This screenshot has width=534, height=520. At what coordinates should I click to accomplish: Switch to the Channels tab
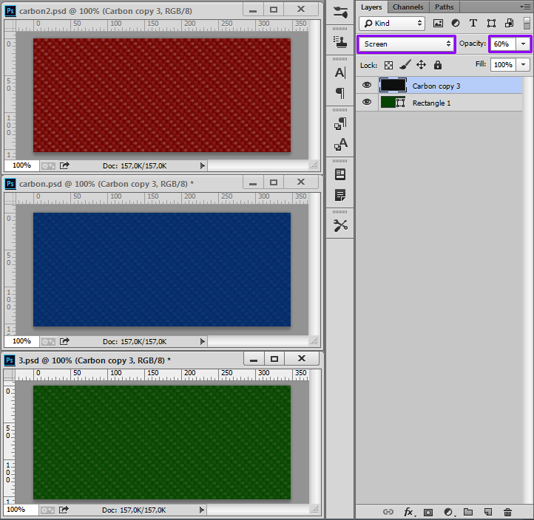coord(408,7)
